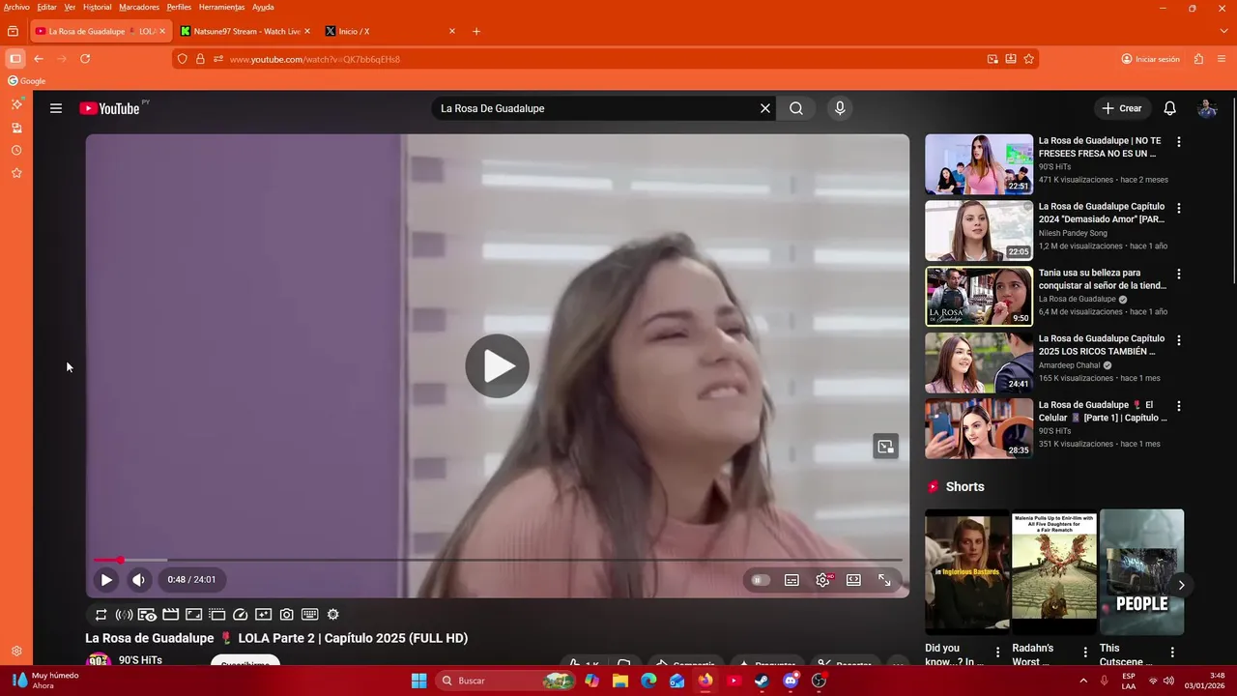Toggle the loop video extension button
1237x696 pixels.
tap(101, 614)
